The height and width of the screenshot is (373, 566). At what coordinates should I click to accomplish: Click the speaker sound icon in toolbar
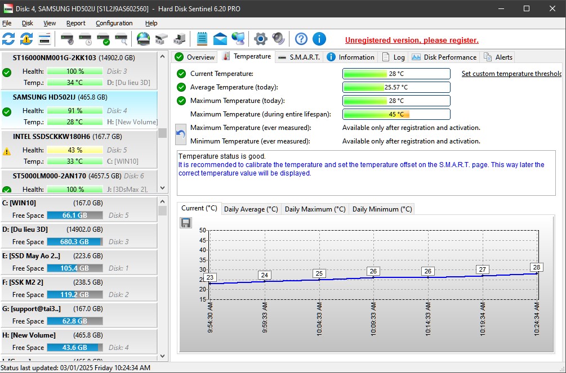(278, 39)
